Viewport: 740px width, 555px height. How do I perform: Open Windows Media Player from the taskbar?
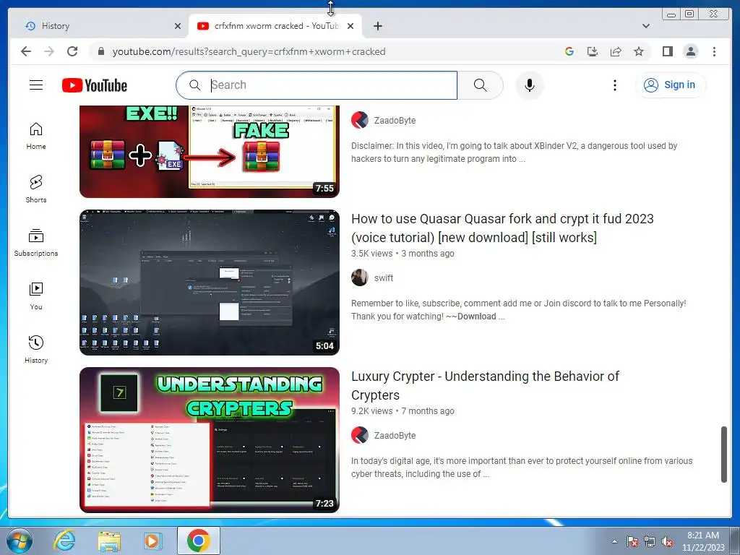click(152, 541)
